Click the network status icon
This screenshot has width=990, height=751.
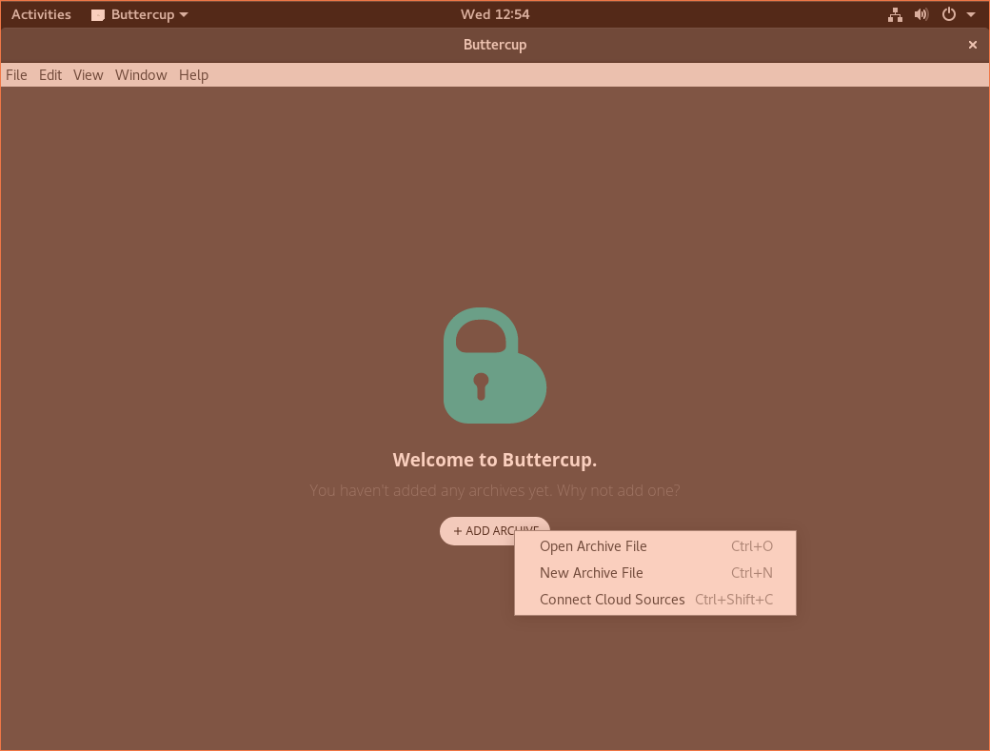(895, 14)
